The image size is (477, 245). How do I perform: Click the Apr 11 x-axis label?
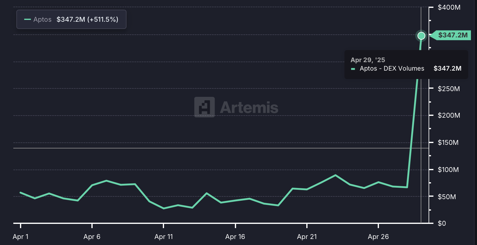click(164, 237)
